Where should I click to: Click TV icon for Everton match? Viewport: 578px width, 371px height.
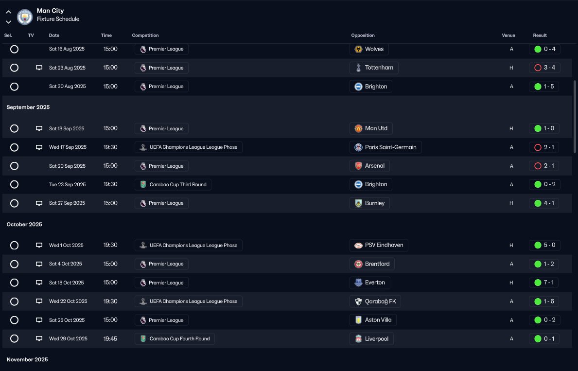[39, 283]
